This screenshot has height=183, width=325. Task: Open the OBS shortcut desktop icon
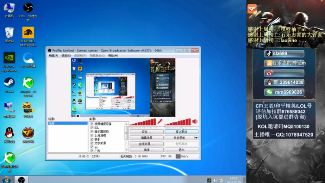28,12
